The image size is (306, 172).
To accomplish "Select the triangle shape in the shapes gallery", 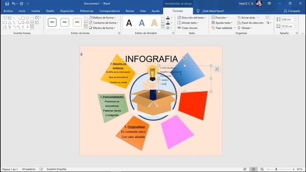I will [10, 22].
